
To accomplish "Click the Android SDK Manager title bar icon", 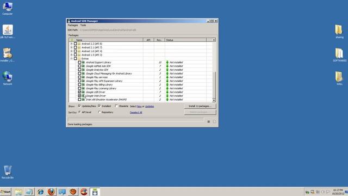I will point(69,21).
